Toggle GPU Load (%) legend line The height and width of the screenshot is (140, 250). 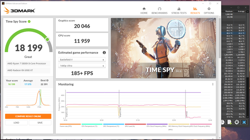136,124
